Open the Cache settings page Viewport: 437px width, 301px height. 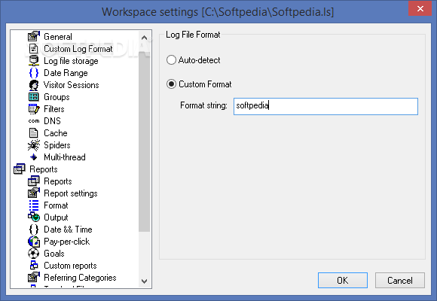pos(56,133)
